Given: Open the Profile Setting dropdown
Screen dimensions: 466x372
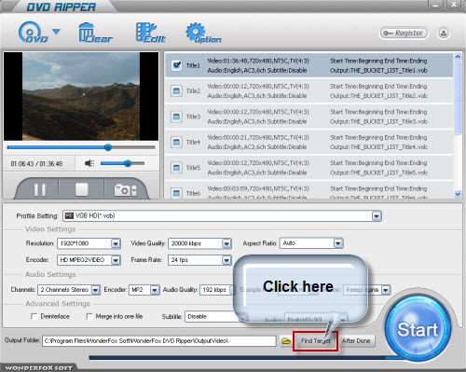Looking at the screenshot, I should (377, 216).
